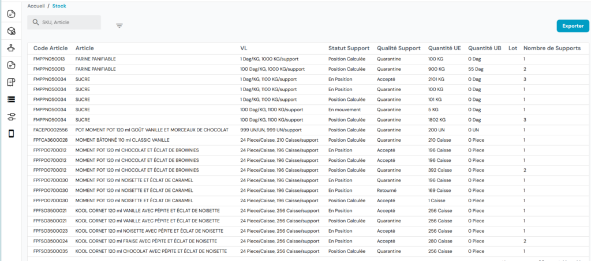Click the document icon above the box icon
This screenshot has height=261, width=591.
(x=11, y=14)
